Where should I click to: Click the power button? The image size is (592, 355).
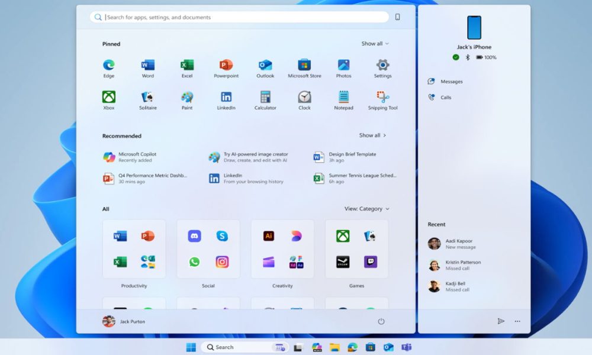[381, 321]
